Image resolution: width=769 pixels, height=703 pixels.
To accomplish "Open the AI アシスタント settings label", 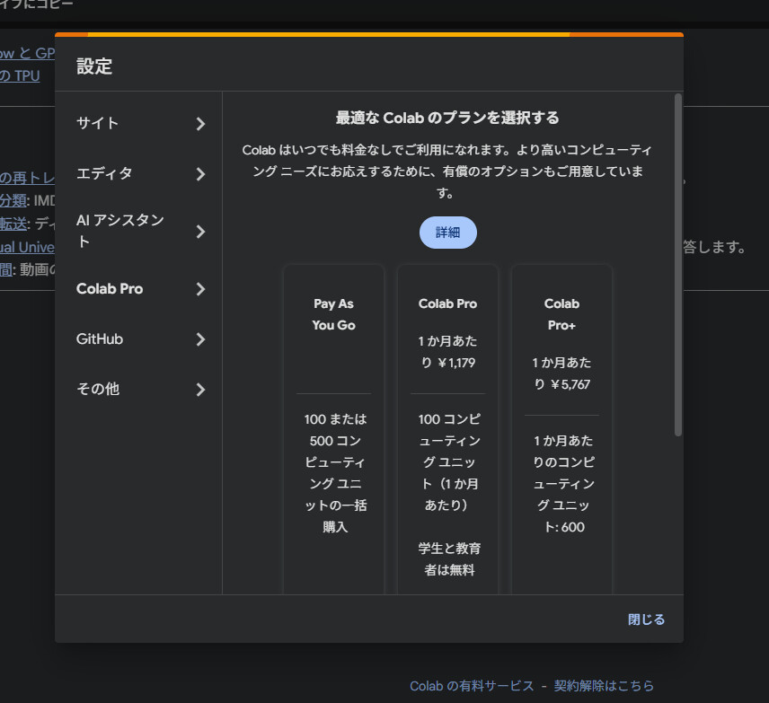I will pyautogui.click(x=119, y=231).
